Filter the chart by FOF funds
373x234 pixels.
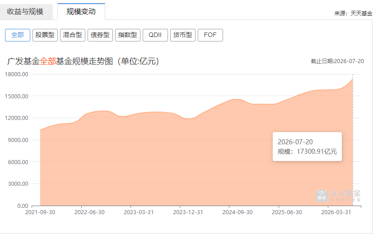210,35
